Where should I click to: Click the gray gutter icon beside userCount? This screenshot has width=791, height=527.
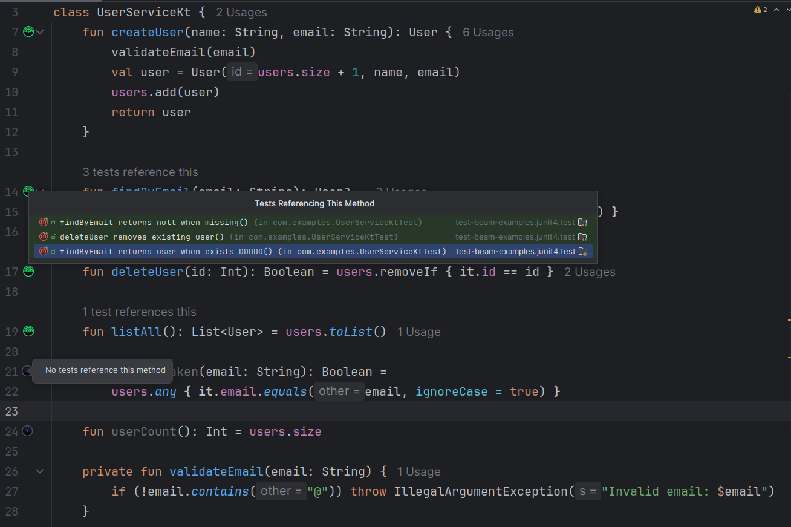[x=28, y=431]
